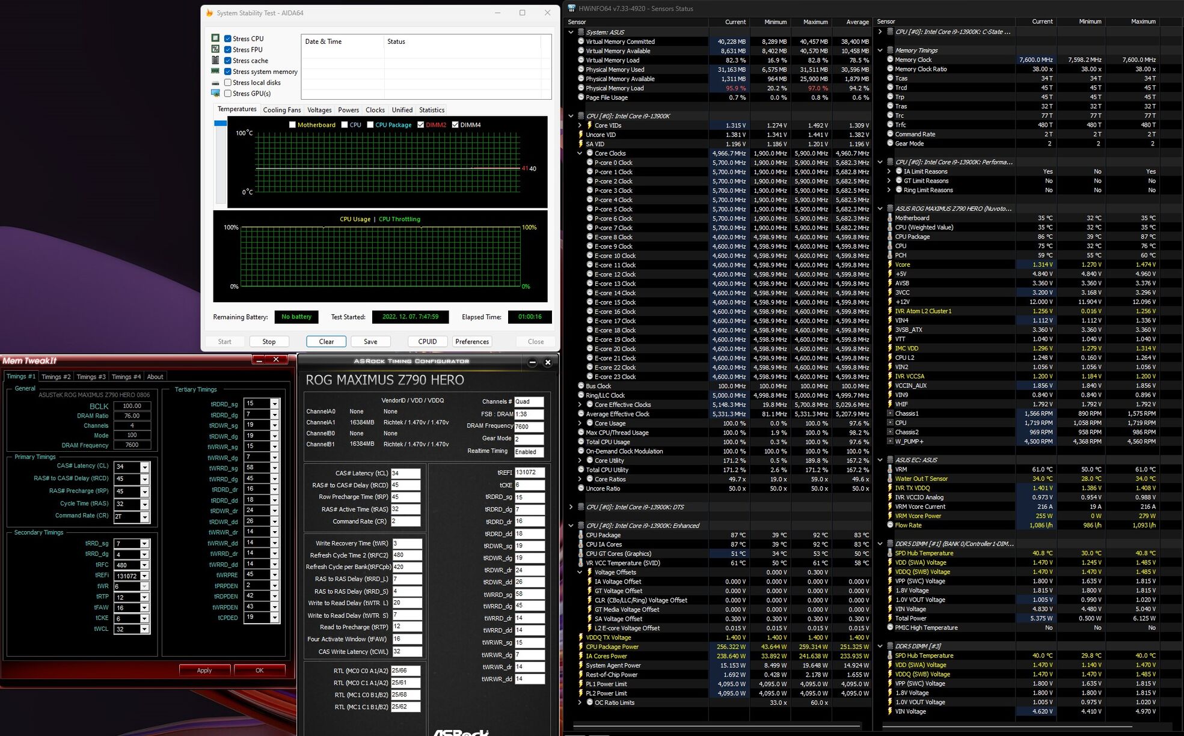The width and height of the screenshot is (1184, 736).
Task: Collapse the System: ASUS sensor group
Action: [571, 32]
